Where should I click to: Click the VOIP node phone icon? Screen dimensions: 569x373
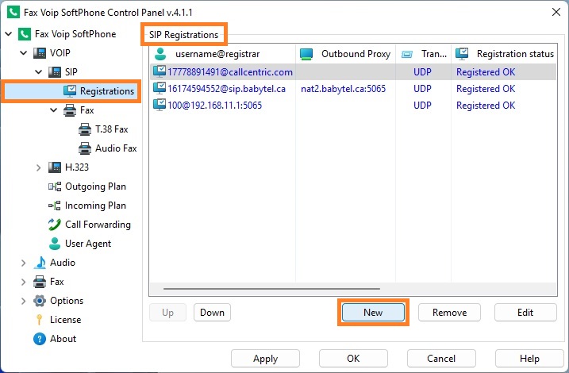(40, 53)
